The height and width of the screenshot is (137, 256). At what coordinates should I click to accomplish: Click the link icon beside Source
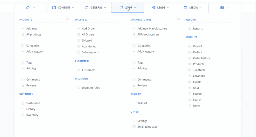[189, 94]
